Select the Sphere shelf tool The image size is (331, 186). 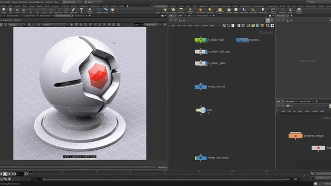4,10
